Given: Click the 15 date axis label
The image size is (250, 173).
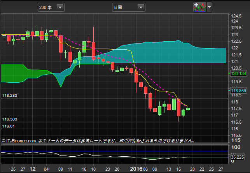Looking at the screenshot, I should pyautogui.click(x=178, y=169).
